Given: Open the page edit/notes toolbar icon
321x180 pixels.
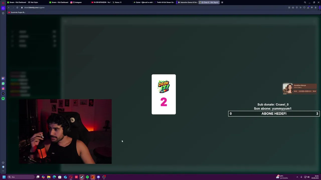Looking at the screenshot, I should (289, 7).
